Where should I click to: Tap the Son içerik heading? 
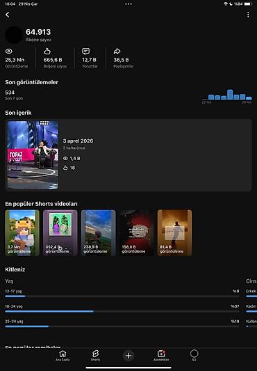(18, 113)
